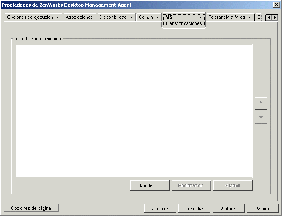Click the Modificación button

point(191,186)
